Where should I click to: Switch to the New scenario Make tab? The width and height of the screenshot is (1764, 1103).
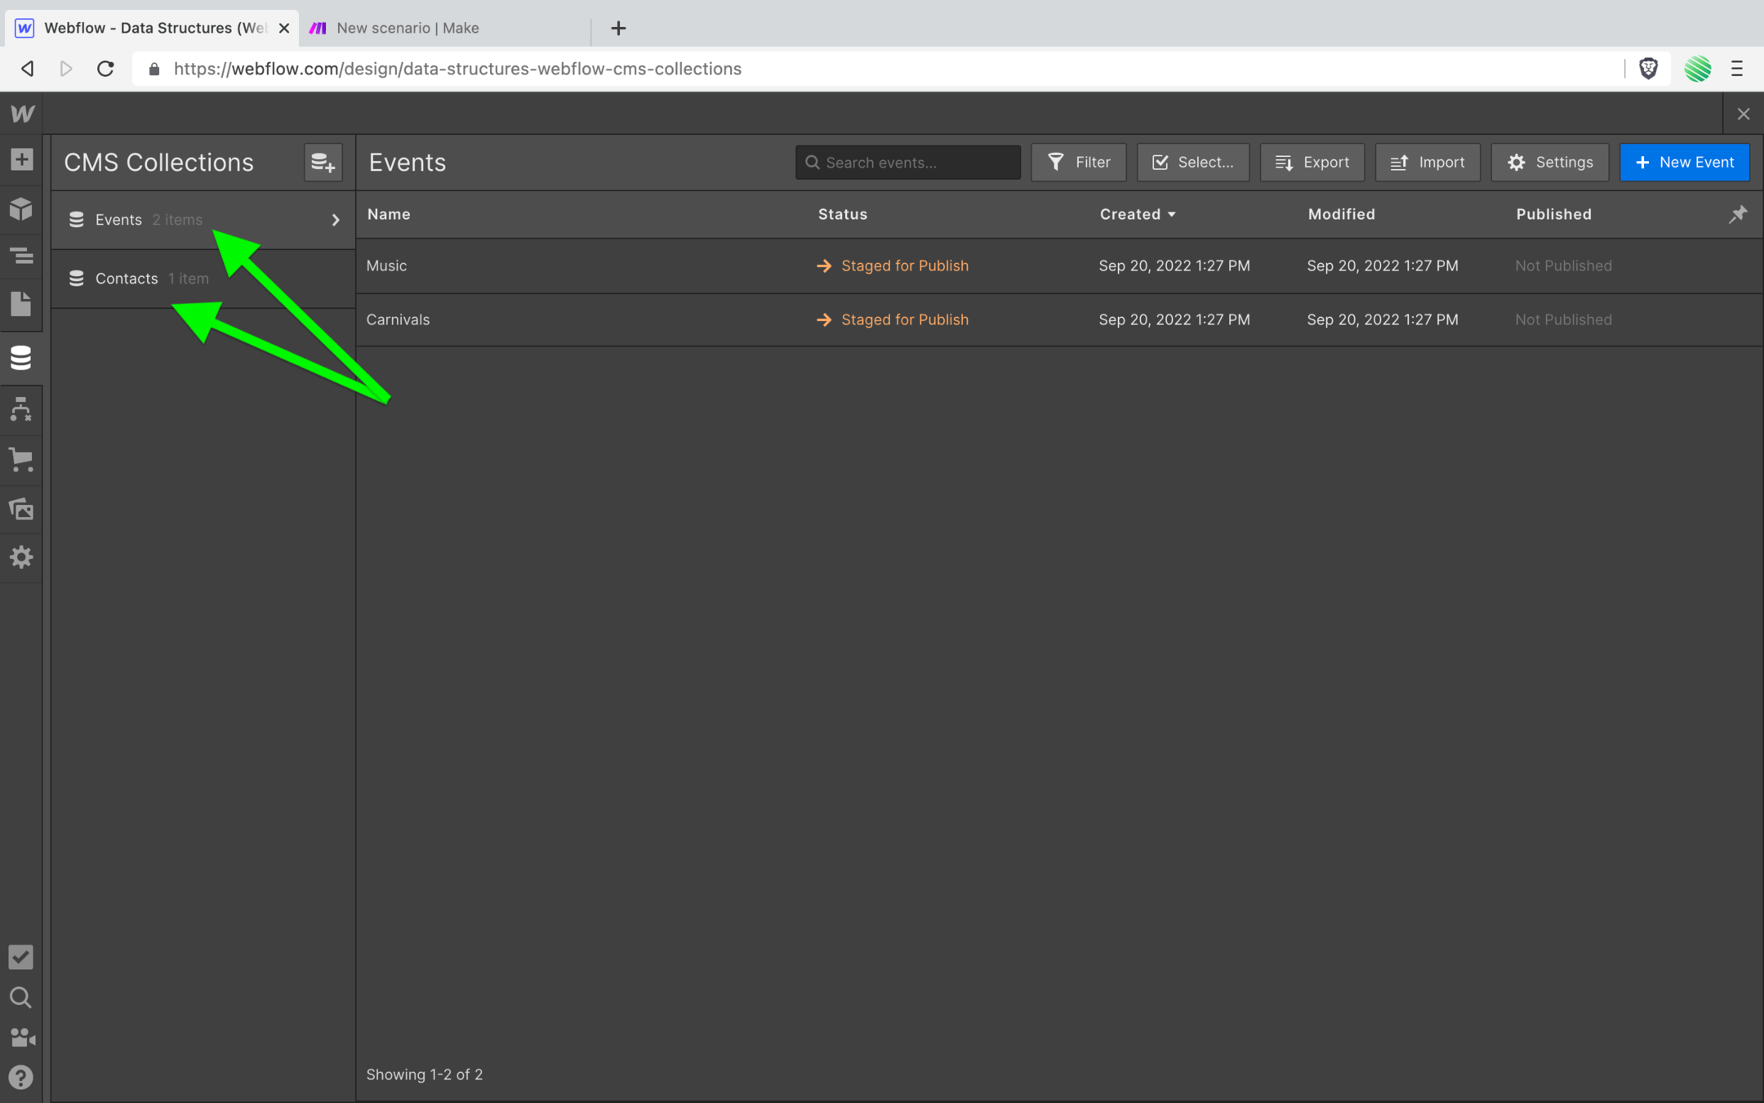tap(407, 28)
